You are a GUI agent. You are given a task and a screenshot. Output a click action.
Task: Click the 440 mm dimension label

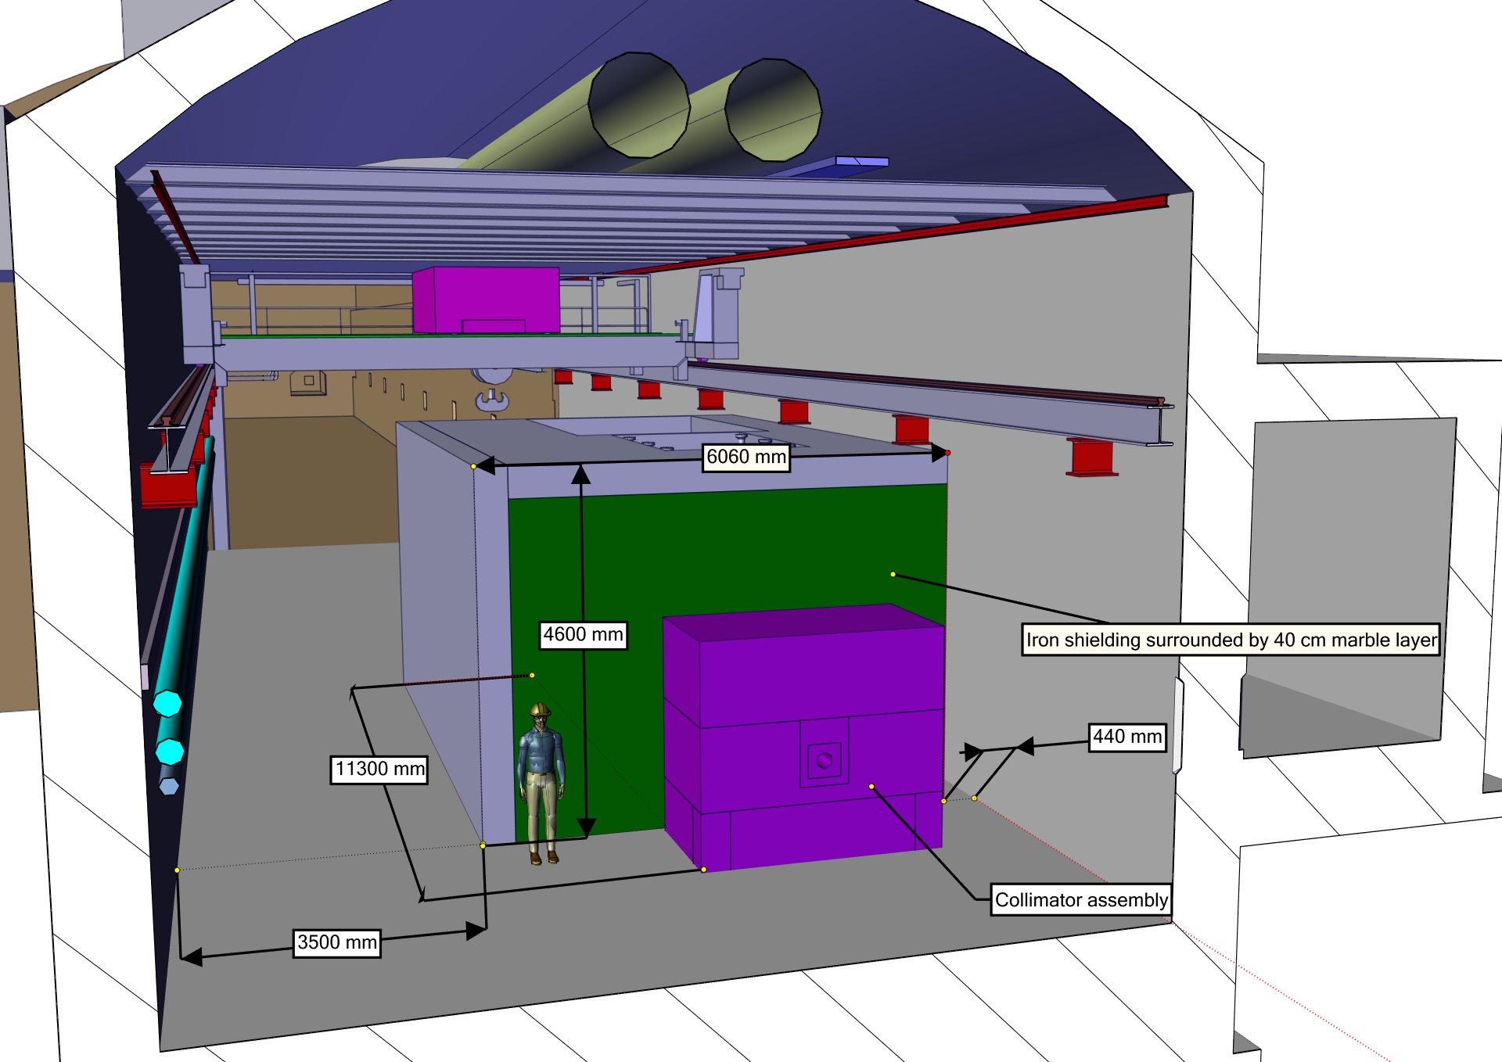point(1126,737)
